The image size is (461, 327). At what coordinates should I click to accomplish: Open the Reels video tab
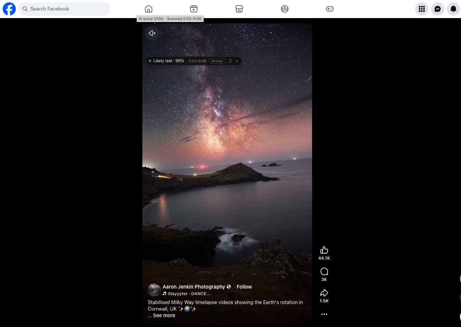click(x=194, y=9)
